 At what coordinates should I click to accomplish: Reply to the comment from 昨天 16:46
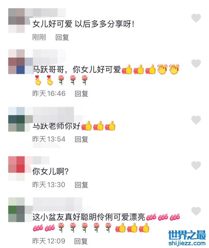click(x=81, y=94)
